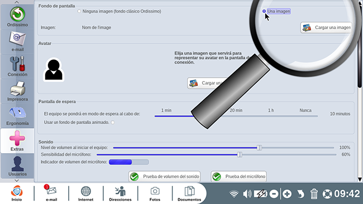Open the Ordissimo settings section

pyautogui.click(x=17, y=17)
